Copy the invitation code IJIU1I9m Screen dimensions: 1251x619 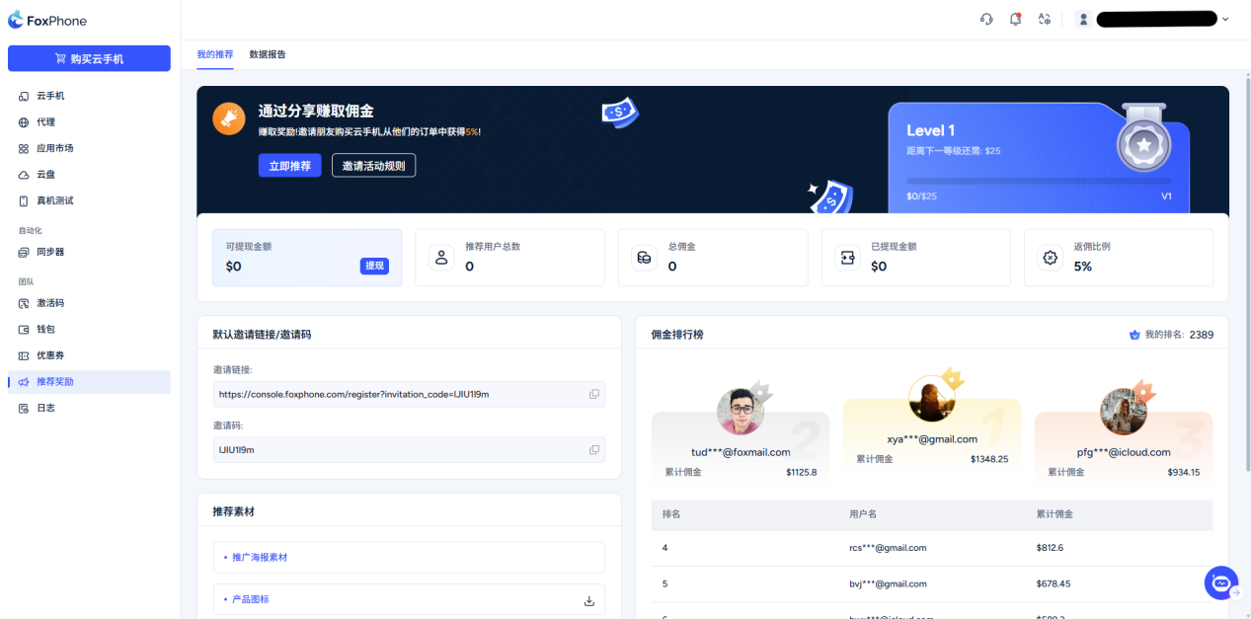(x=594, y=450)
